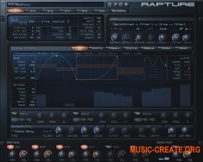The width and height of the screenshot is (203, 162).
Task: Toggle the EQ 3 On button
Action: pyautogui.click(x=138, y=114)
